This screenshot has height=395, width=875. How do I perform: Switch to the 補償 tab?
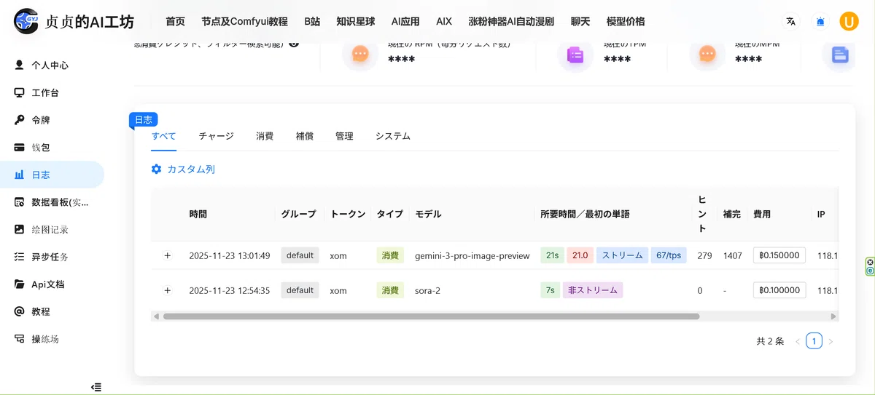pyautogui.click(x=305, y=136)
